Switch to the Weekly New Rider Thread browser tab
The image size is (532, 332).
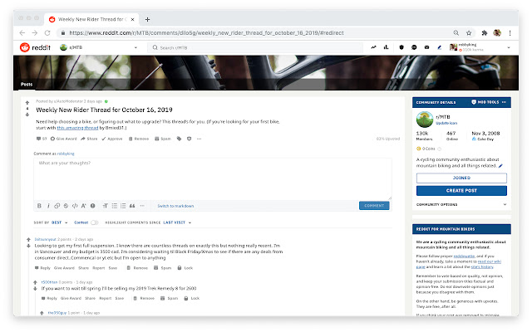click(x=91, y=19)
